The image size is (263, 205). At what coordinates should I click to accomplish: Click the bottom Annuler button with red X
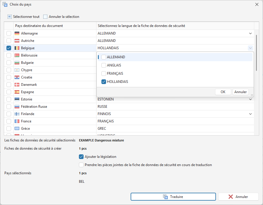(238, 197)
